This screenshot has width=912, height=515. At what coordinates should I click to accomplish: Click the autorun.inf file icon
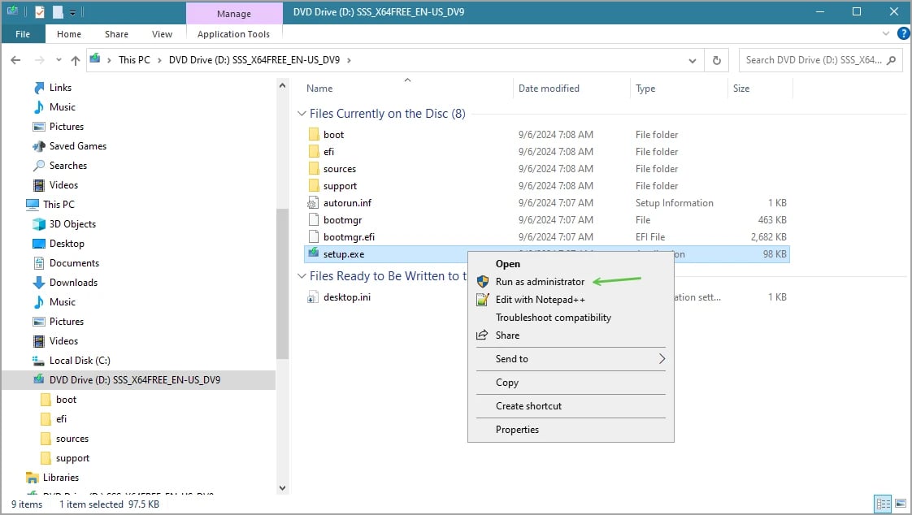click(314, 203)
